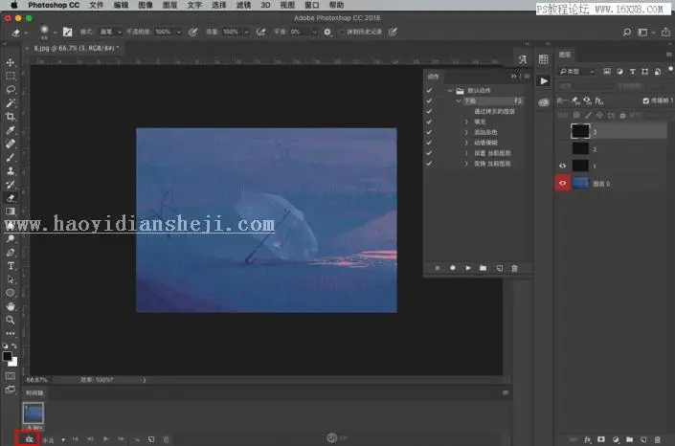The width and height of the screenshot is (675, 446).
Task: Select the Dodge tool
Action: click(x=11, y=238)
